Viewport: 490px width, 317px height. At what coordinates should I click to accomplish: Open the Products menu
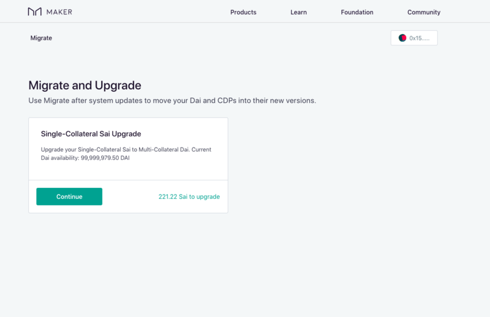(243, 12)
